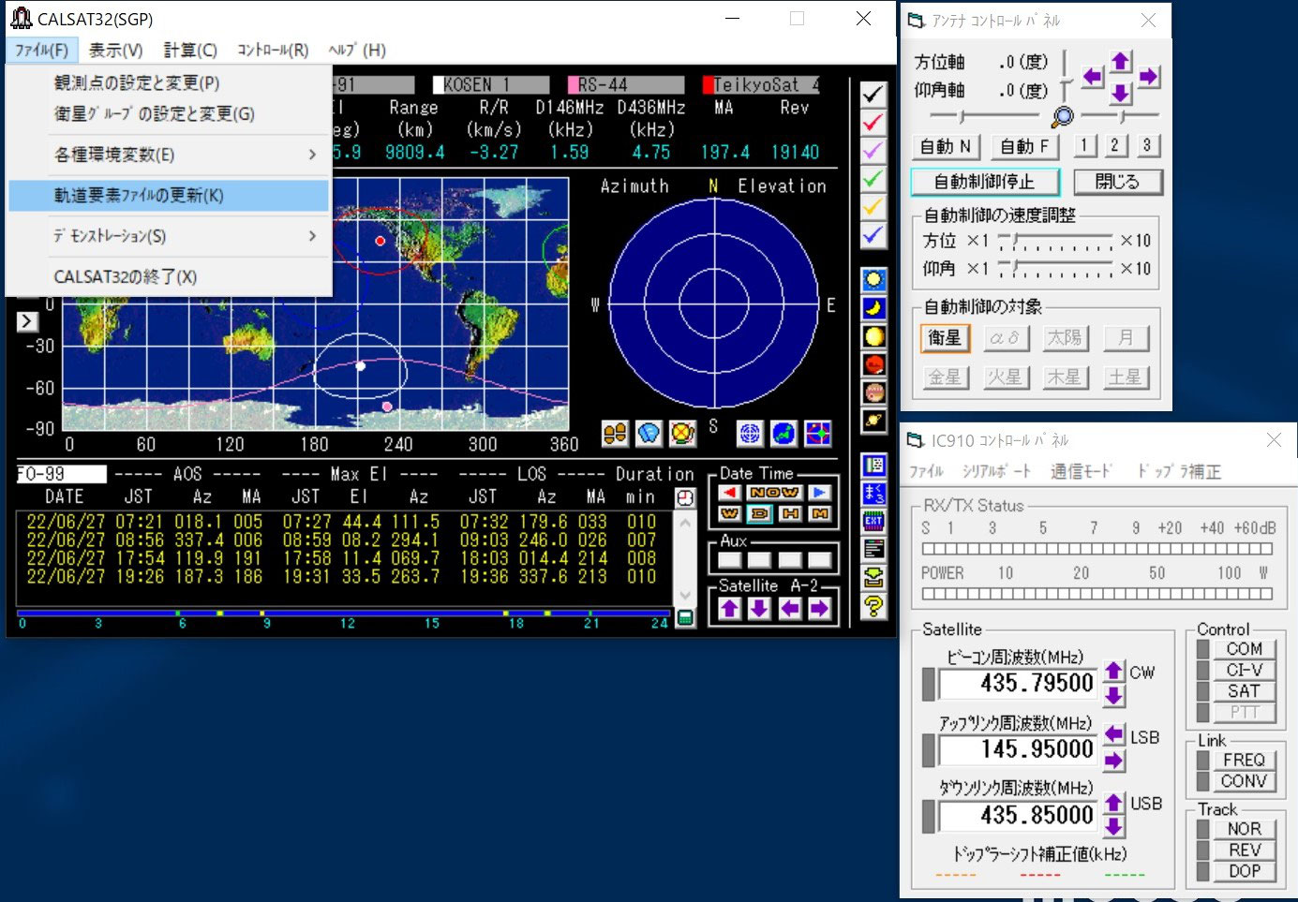Click the downlink frequency field 435.85000
This screenshot has width=1298, height=902.
(x=1020, y=816)
